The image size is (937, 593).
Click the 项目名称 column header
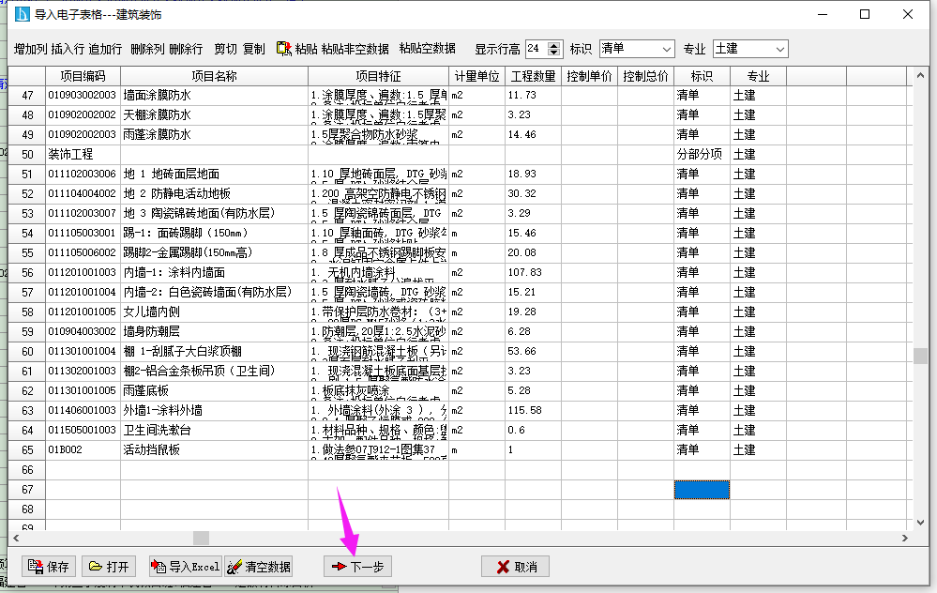click(x=215, y=76)
